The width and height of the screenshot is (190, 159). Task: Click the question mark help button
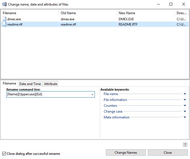[x=185, y=145]
